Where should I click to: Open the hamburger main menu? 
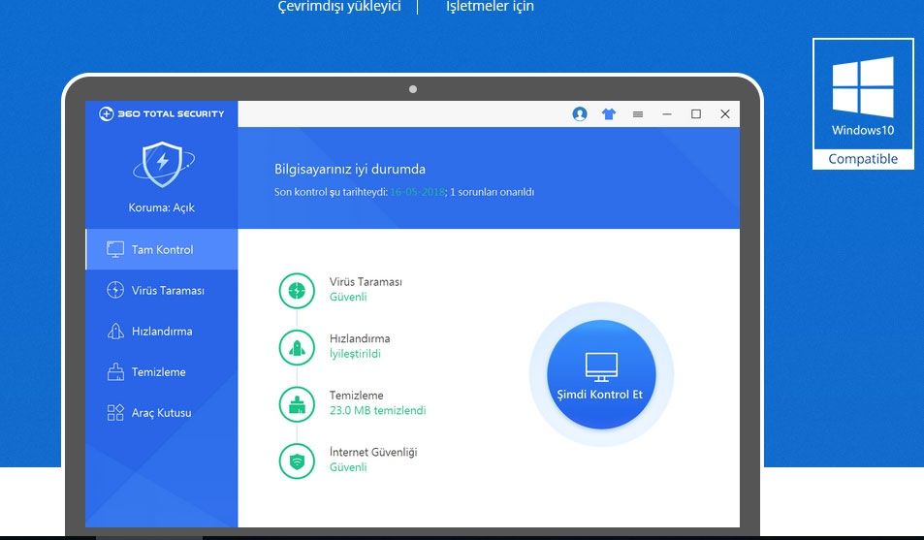pyautogui.click(x=638, y=114)
